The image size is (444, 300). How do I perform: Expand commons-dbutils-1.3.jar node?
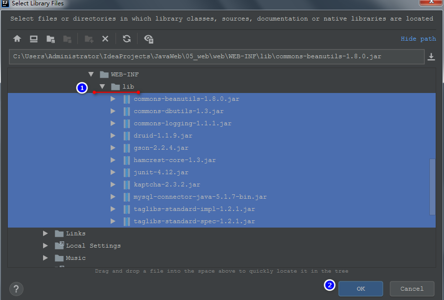(x=113, y=111)
